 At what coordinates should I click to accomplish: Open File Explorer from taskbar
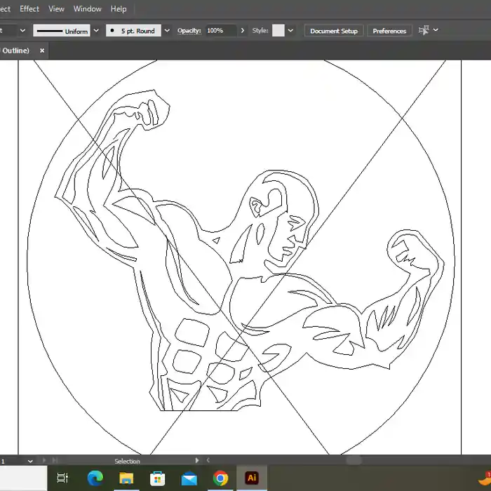point(126,478)
